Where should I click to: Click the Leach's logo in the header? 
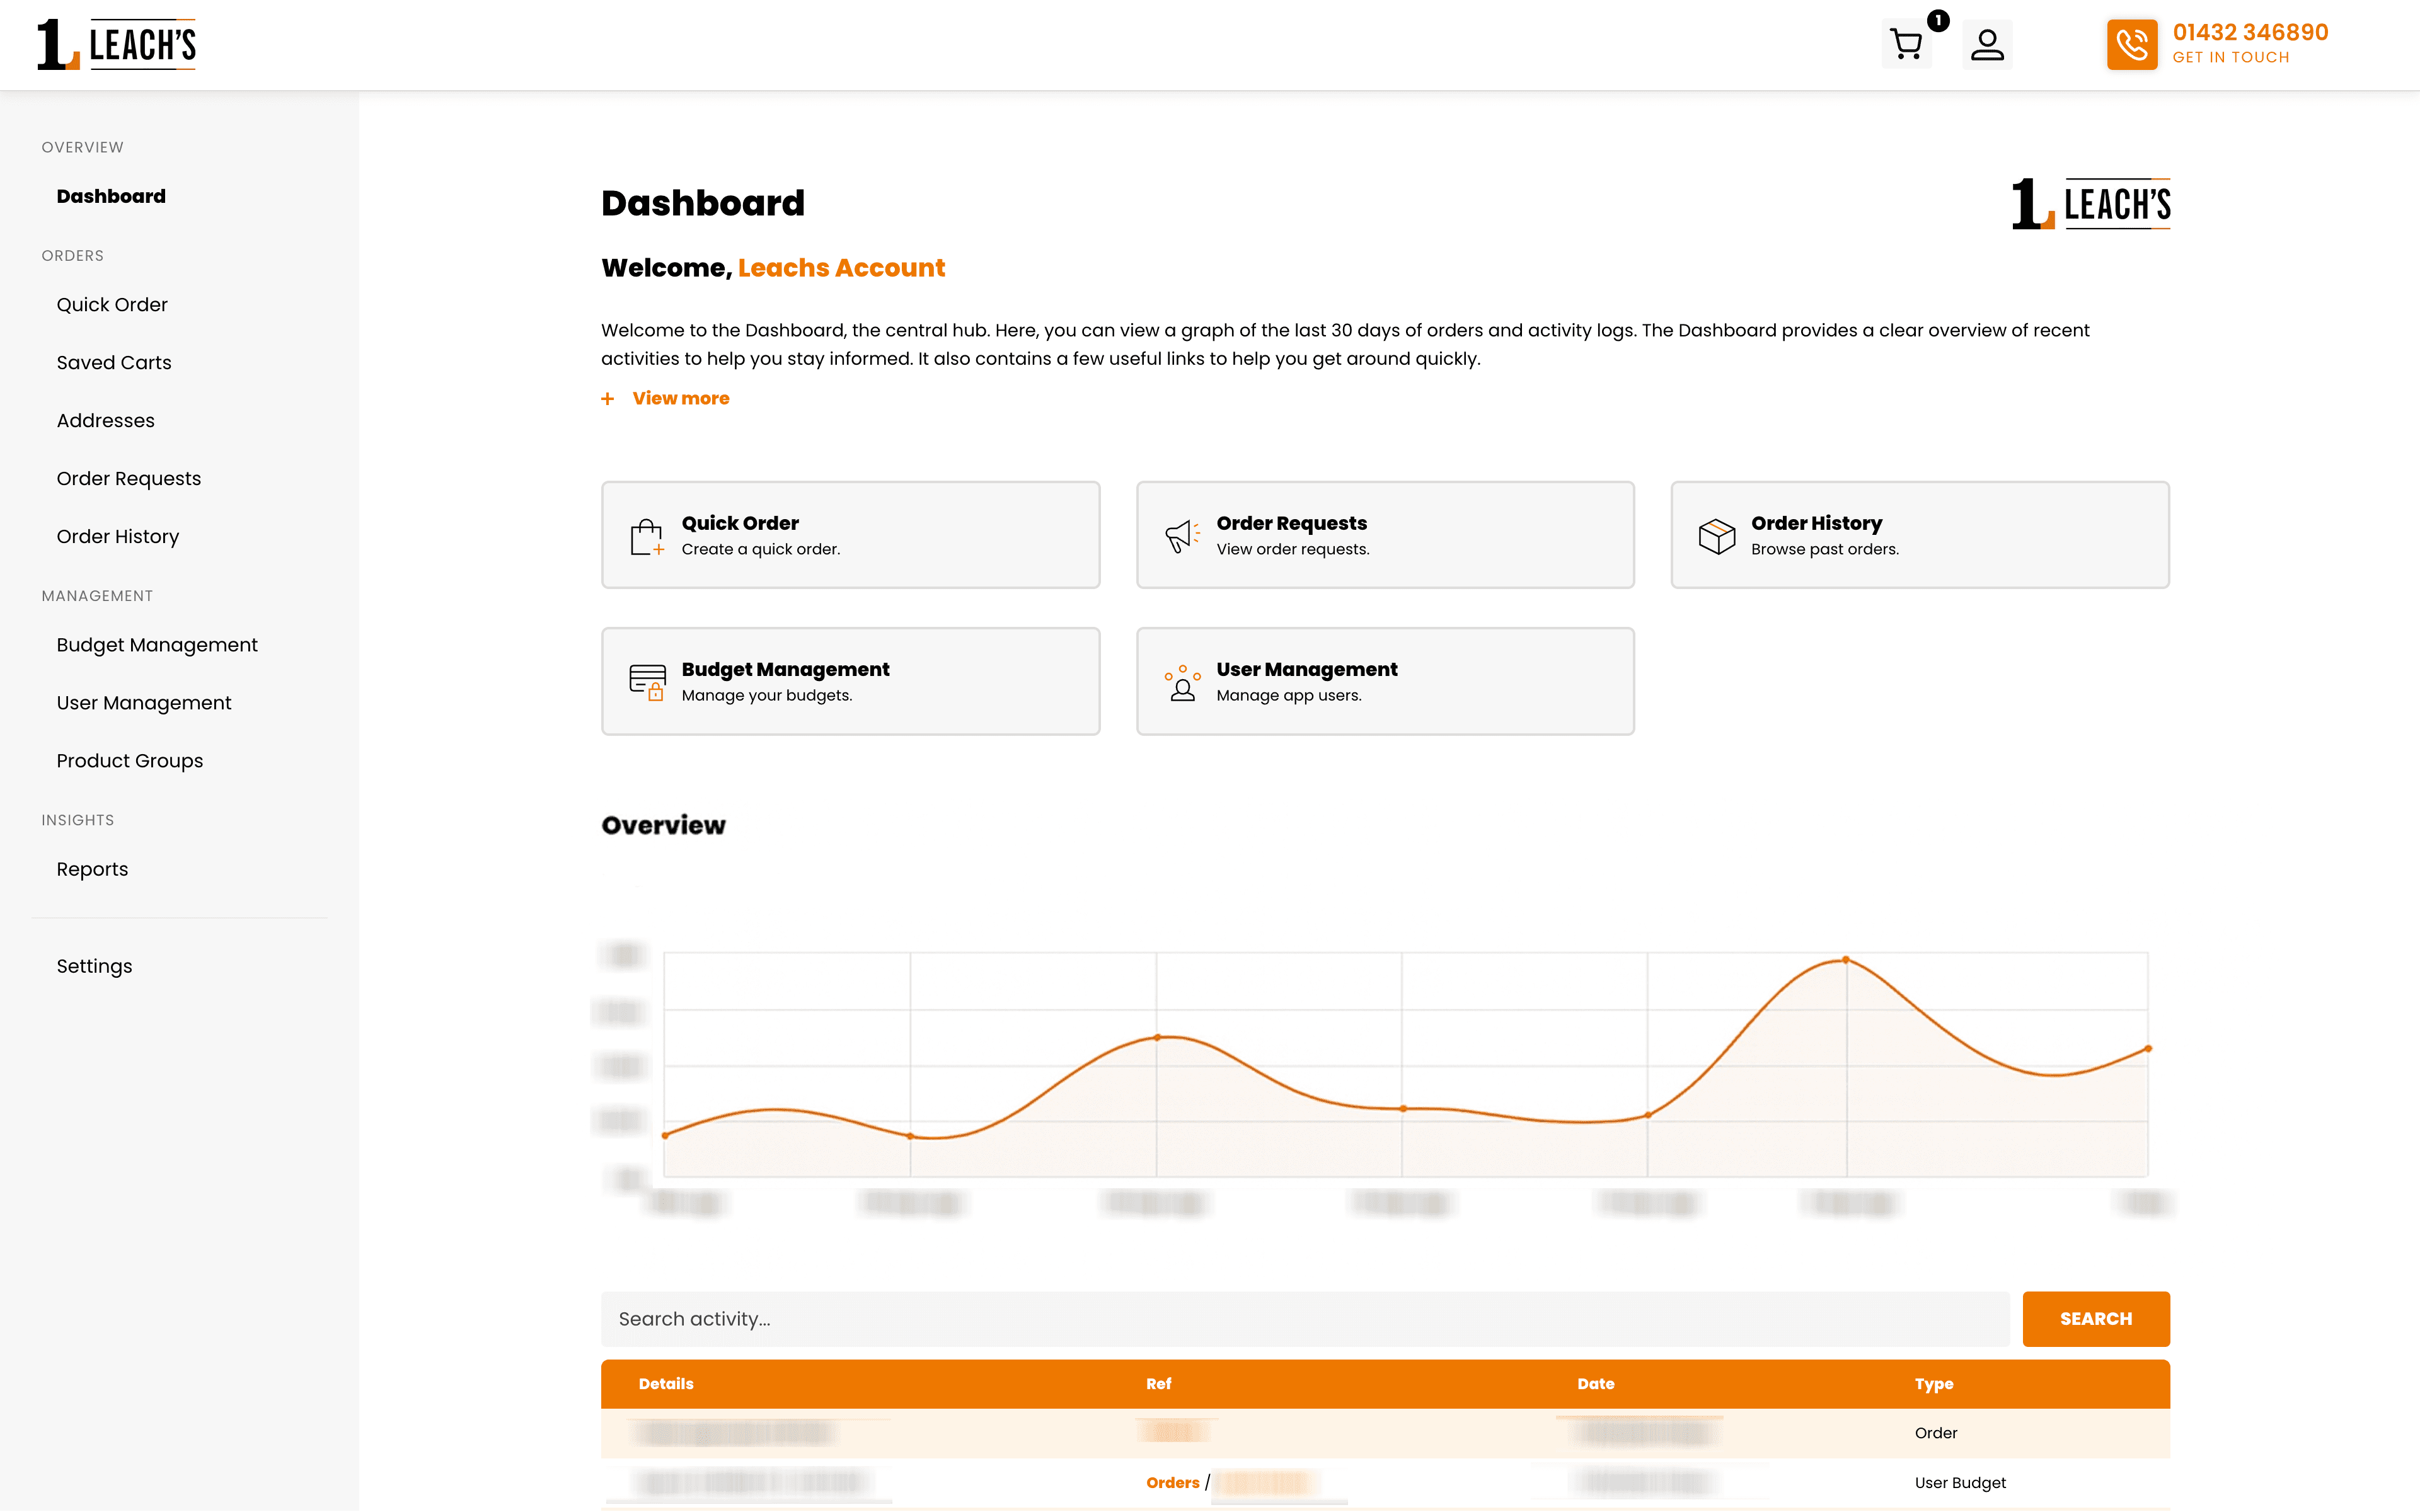116,44
